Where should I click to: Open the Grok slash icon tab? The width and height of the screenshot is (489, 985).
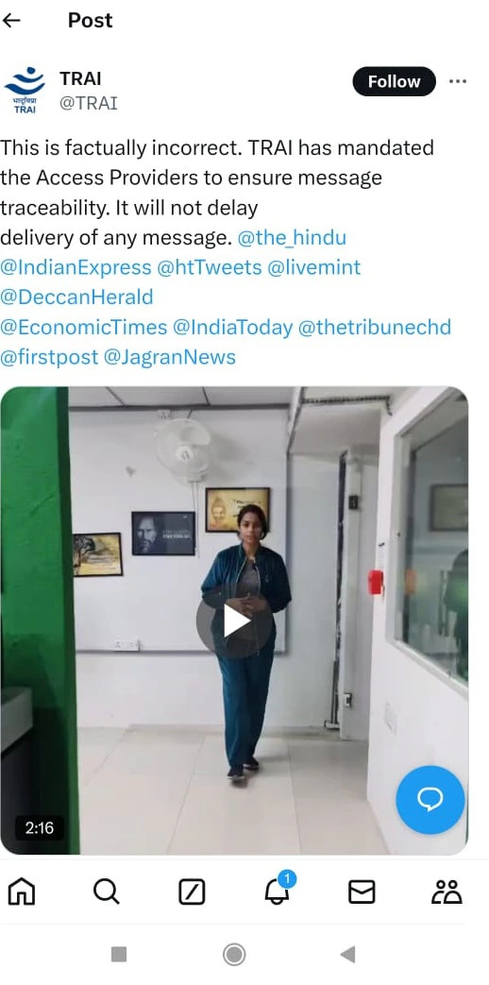tap(192, 892)
